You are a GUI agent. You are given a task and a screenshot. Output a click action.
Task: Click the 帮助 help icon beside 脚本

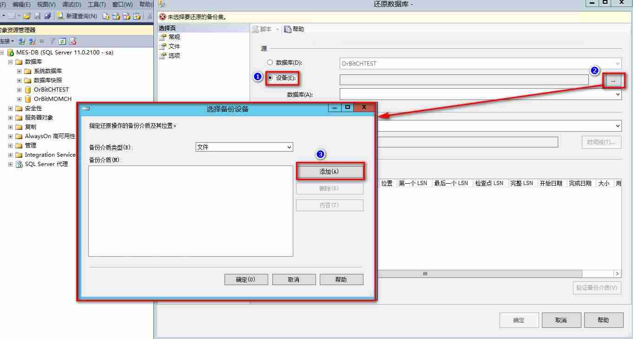click(x=288, y=29)
